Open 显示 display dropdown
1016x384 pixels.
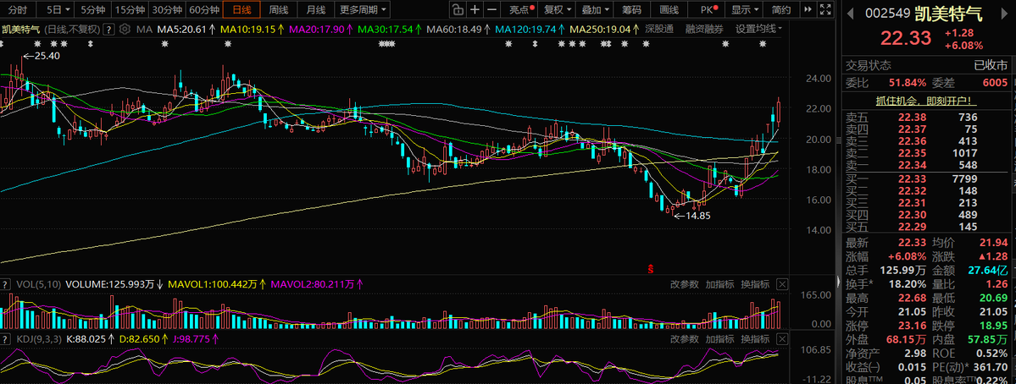(745, 9)
